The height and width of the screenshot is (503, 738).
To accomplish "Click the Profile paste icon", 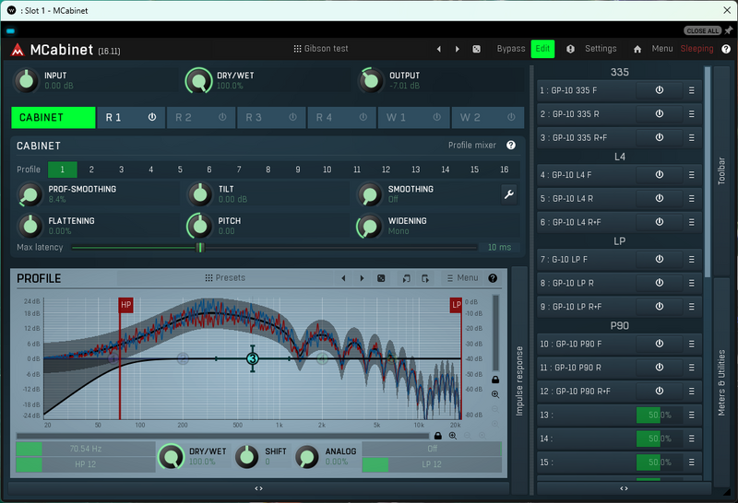I will pyautogui.click(x=425, y=278).
